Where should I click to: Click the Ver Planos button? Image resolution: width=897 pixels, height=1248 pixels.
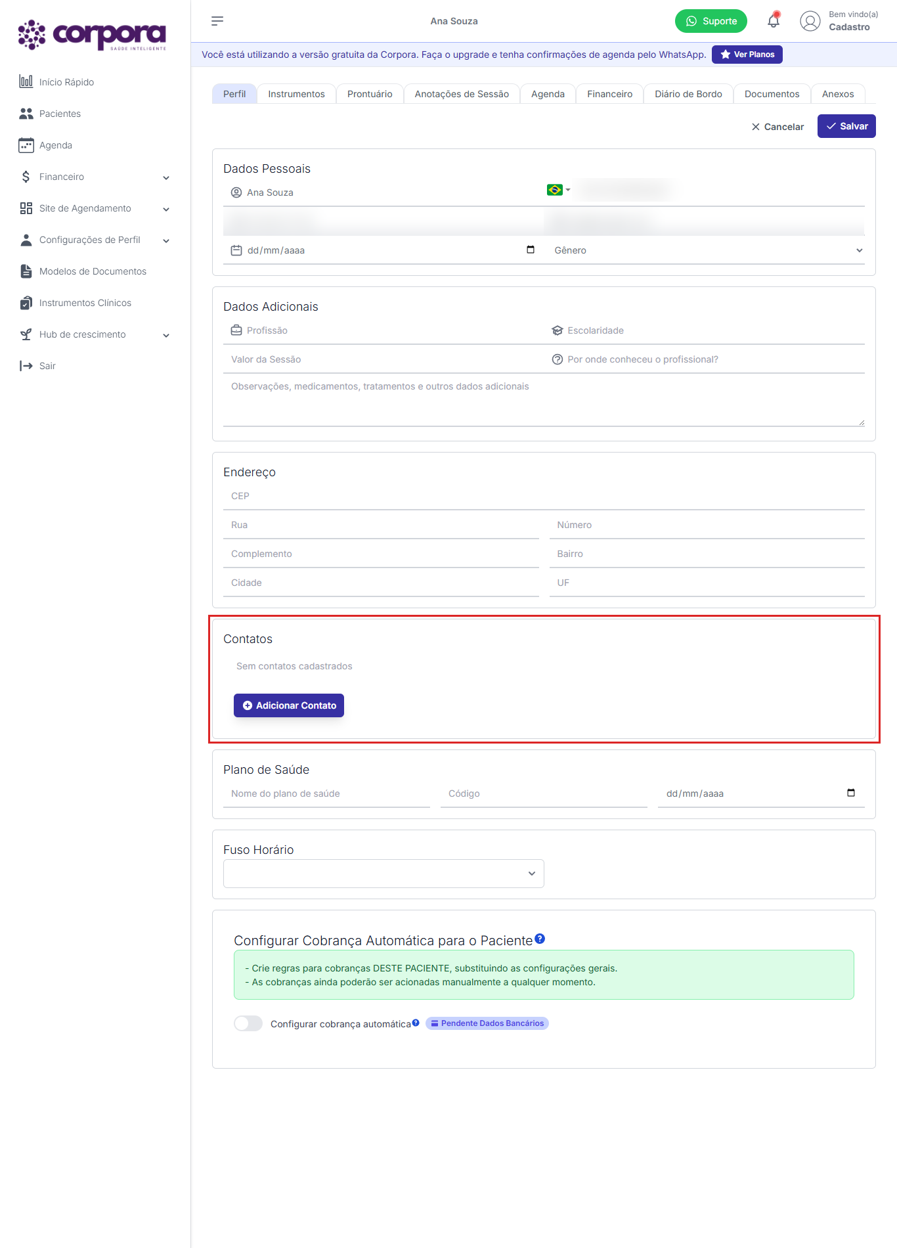click(x=747, y=55)
